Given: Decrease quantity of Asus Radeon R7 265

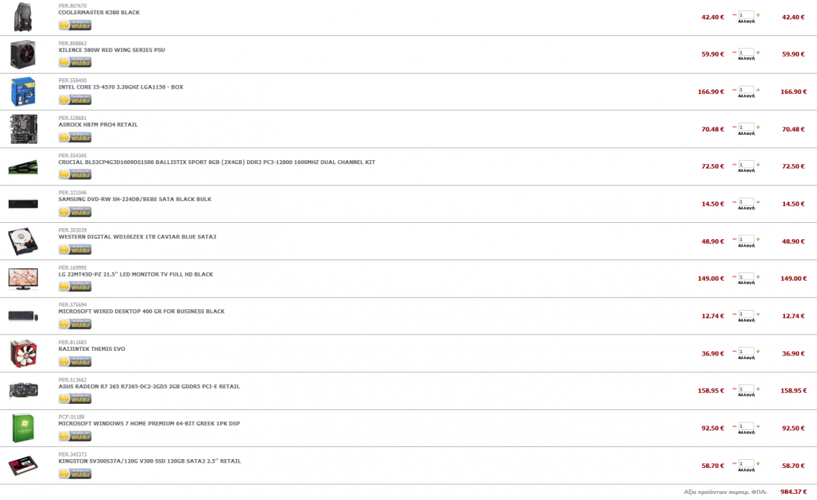Looking at the screenshot, I should coord(735,389).
